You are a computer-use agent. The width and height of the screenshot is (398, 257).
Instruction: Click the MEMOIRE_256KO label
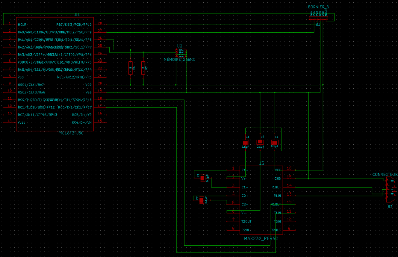(180, 59)
